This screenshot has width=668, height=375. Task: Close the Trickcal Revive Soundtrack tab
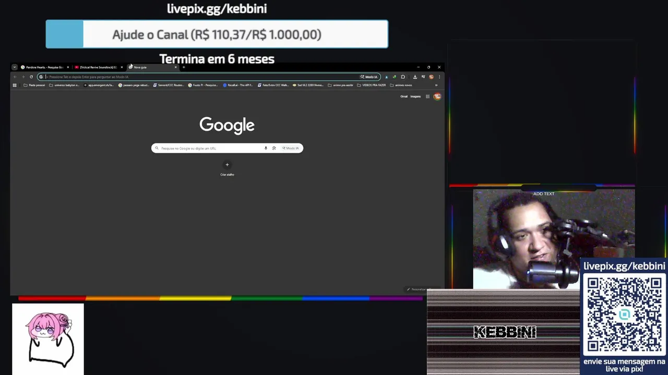(x=122, y=67)
